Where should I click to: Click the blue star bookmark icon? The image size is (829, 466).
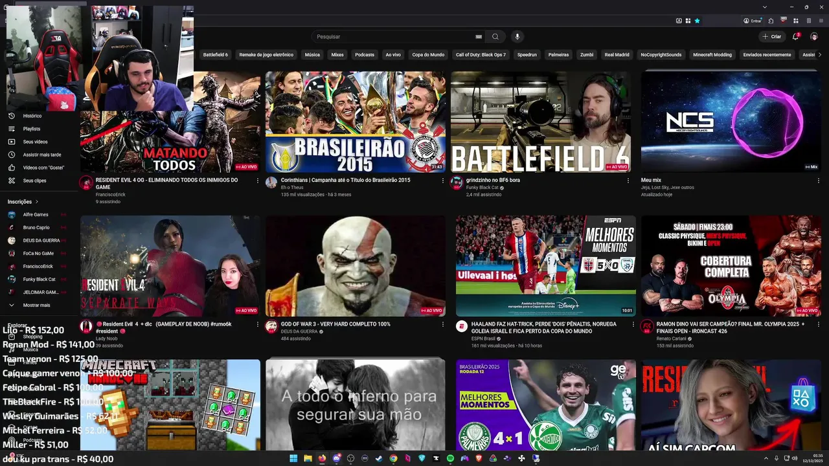coord(698,21)
